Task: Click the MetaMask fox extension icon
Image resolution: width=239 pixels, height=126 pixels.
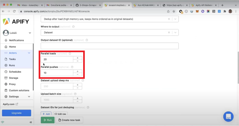Action: click(197, 11)
